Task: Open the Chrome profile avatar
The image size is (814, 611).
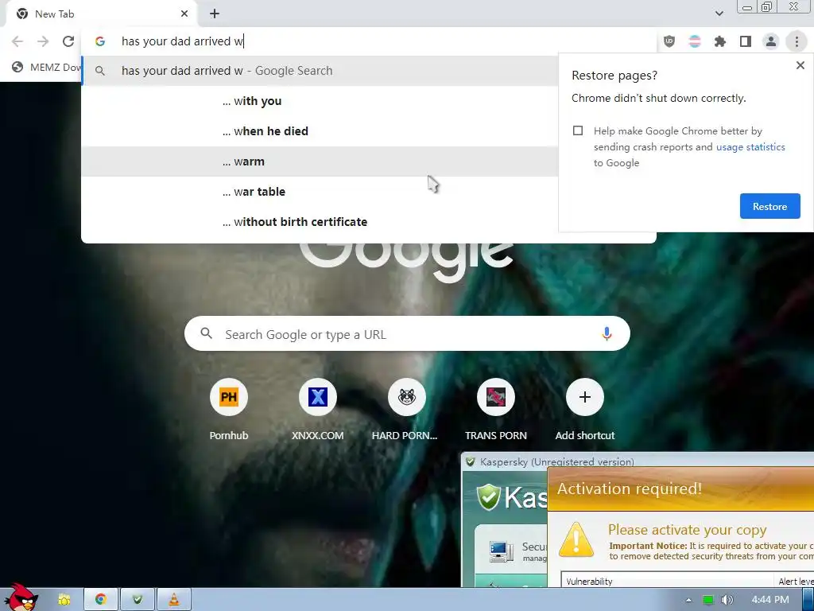Action: tap(771, 41)
